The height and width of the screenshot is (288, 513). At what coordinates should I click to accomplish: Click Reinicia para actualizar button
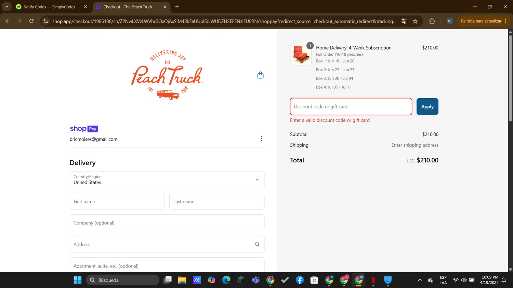(x=484, y=21)
